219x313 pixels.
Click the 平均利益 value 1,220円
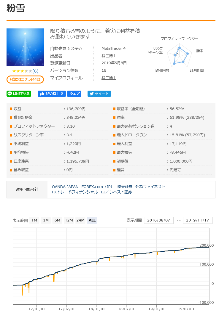74,144
